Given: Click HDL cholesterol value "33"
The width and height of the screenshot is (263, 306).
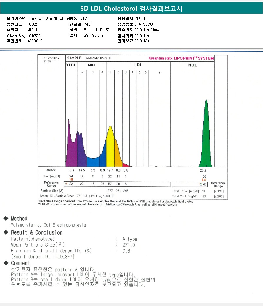Looking at the screenshot, I should pyautogui.click(x=204, y=177).
